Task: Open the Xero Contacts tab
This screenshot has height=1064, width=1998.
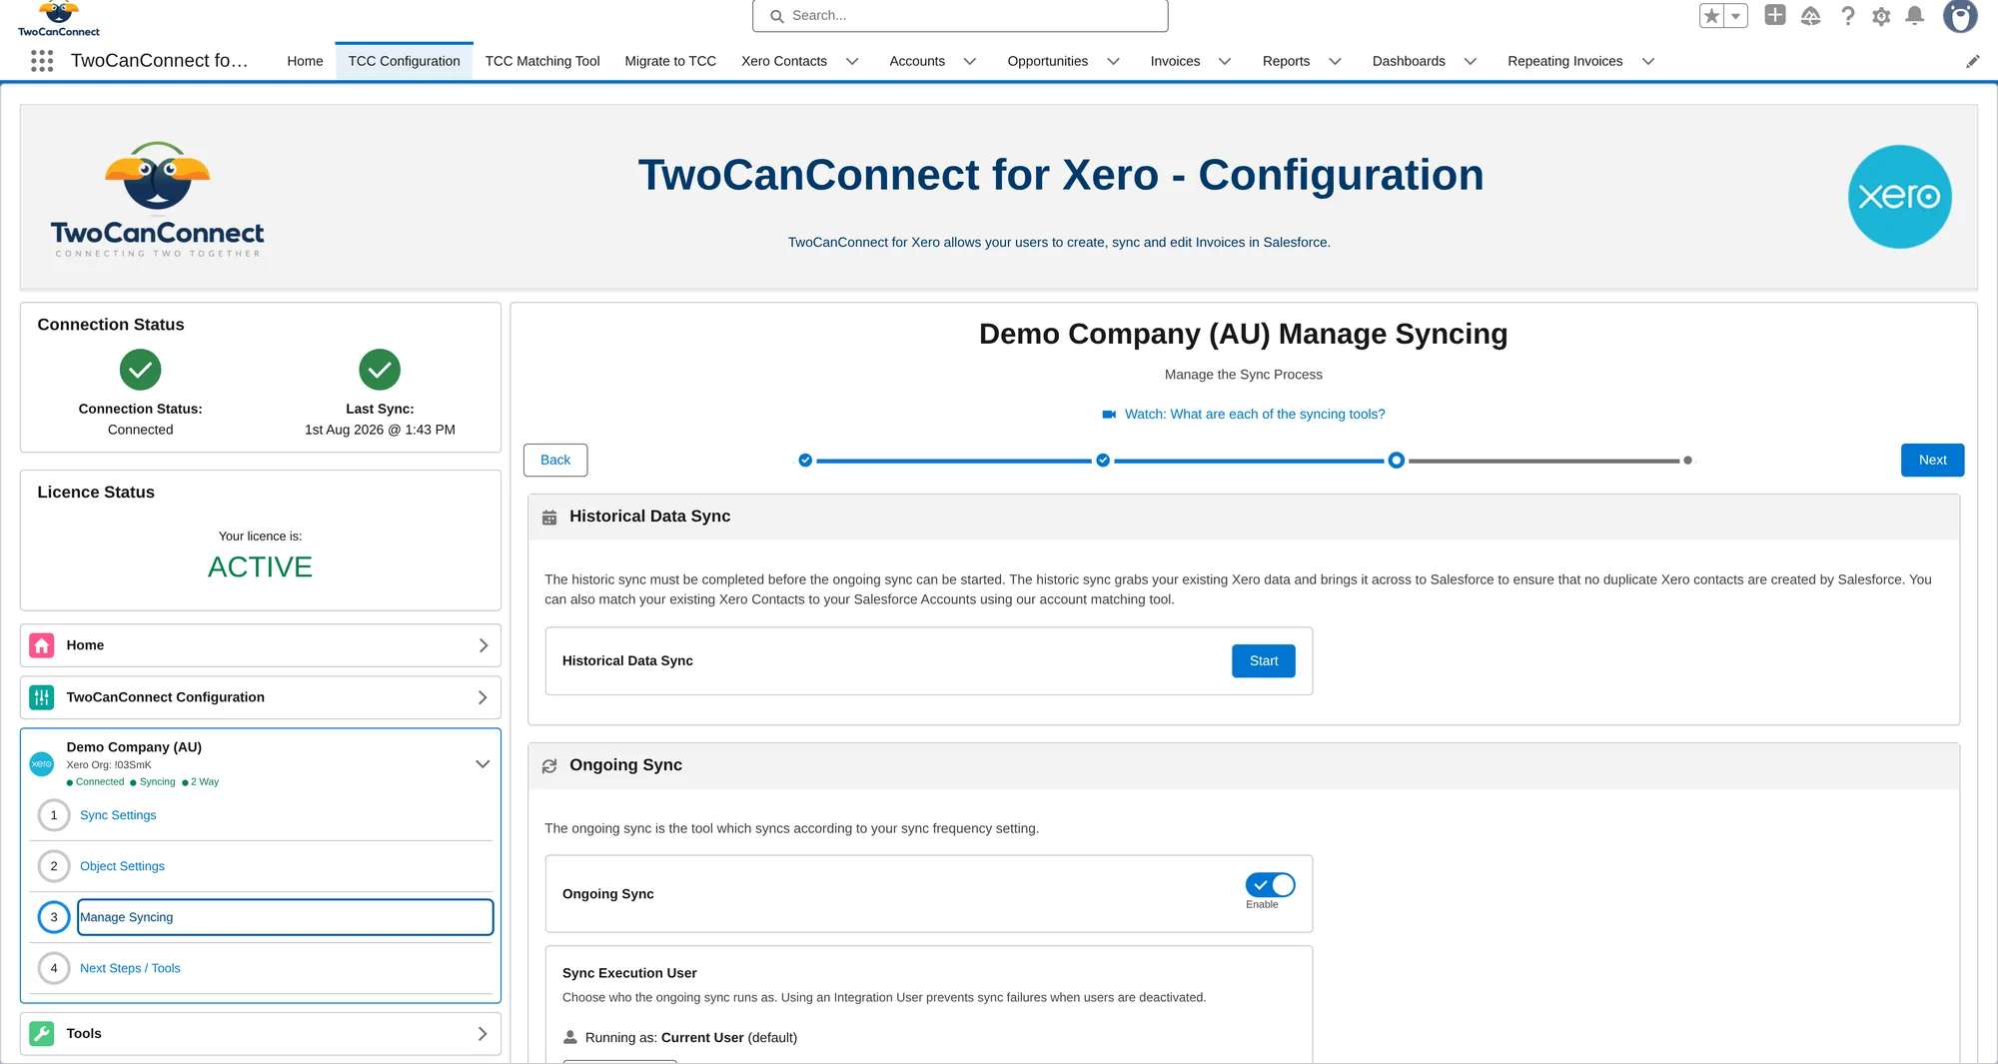Action: point(784,61)
